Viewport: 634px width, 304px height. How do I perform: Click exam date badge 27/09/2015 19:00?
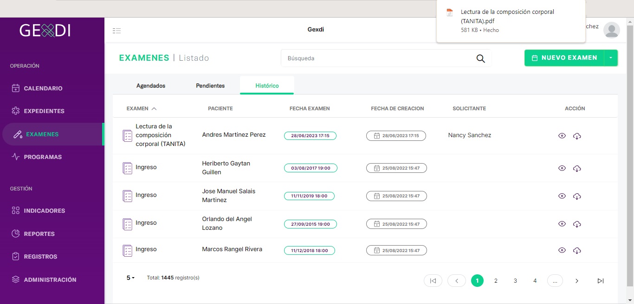coord(311,224)
